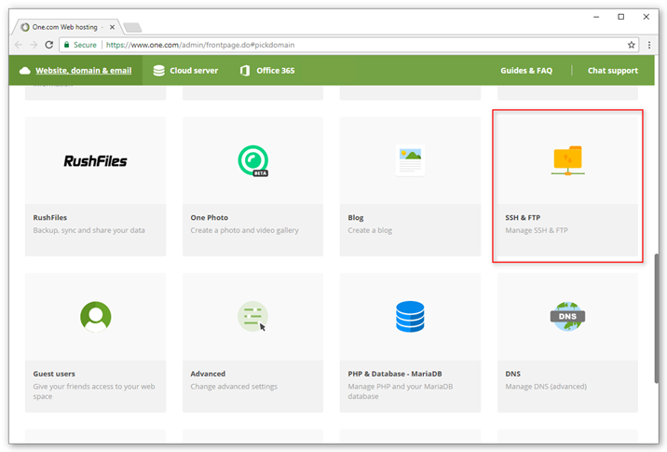Viewport: 667px width, 452px height.
Task: Click the DNS title text
Action: [x=512, y=374]
